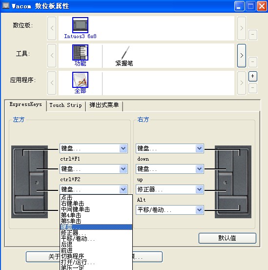Collapse the third left 键盘 dropdown

pos(94,189)
